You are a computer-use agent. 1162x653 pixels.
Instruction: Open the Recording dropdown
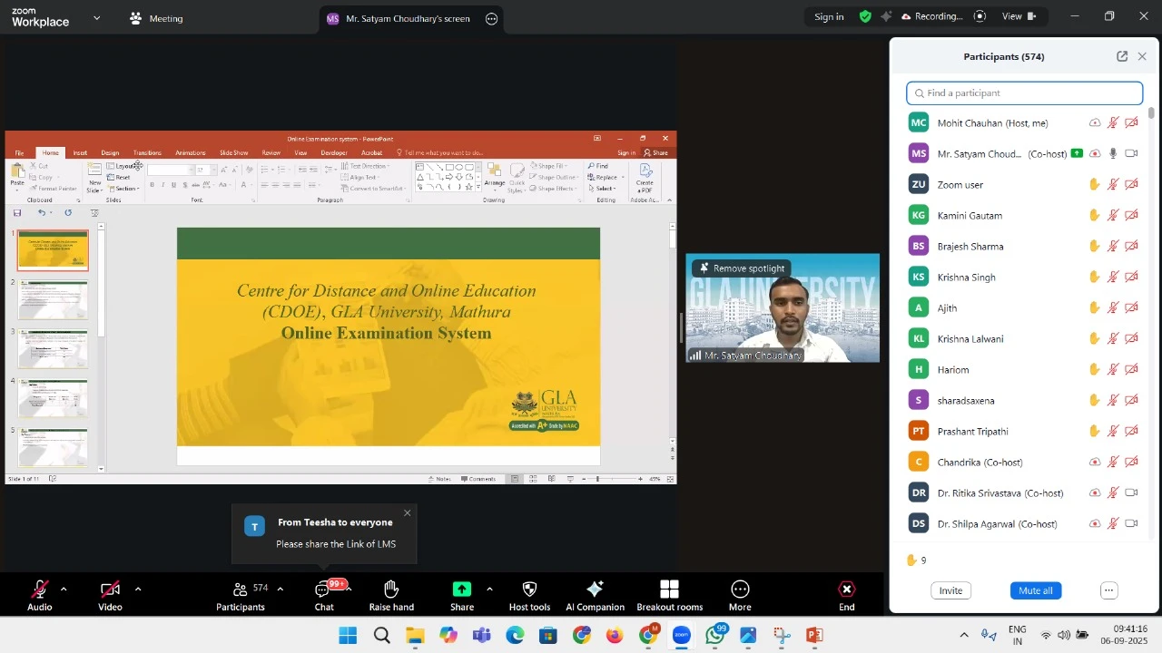click(x=932, y=16)
